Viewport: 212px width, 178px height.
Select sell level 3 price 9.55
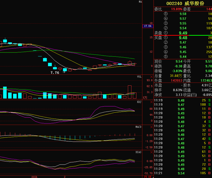point(183,23)
